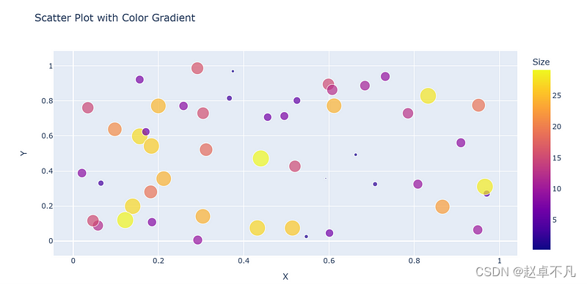587x285 pixels.
Task: Click the Y axis title
Action: (x=24, y=153)
